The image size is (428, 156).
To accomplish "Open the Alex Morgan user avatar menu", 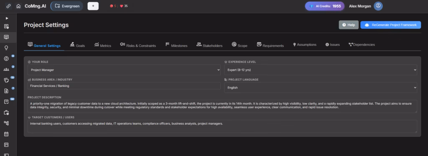I will [378, 6].
